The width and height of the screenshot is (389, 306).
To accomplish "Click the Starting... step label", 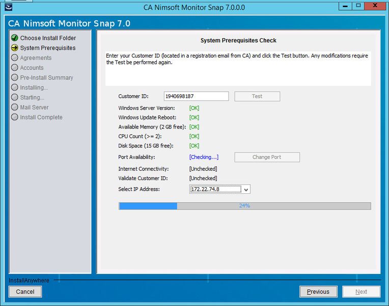I will pos(32,97).
